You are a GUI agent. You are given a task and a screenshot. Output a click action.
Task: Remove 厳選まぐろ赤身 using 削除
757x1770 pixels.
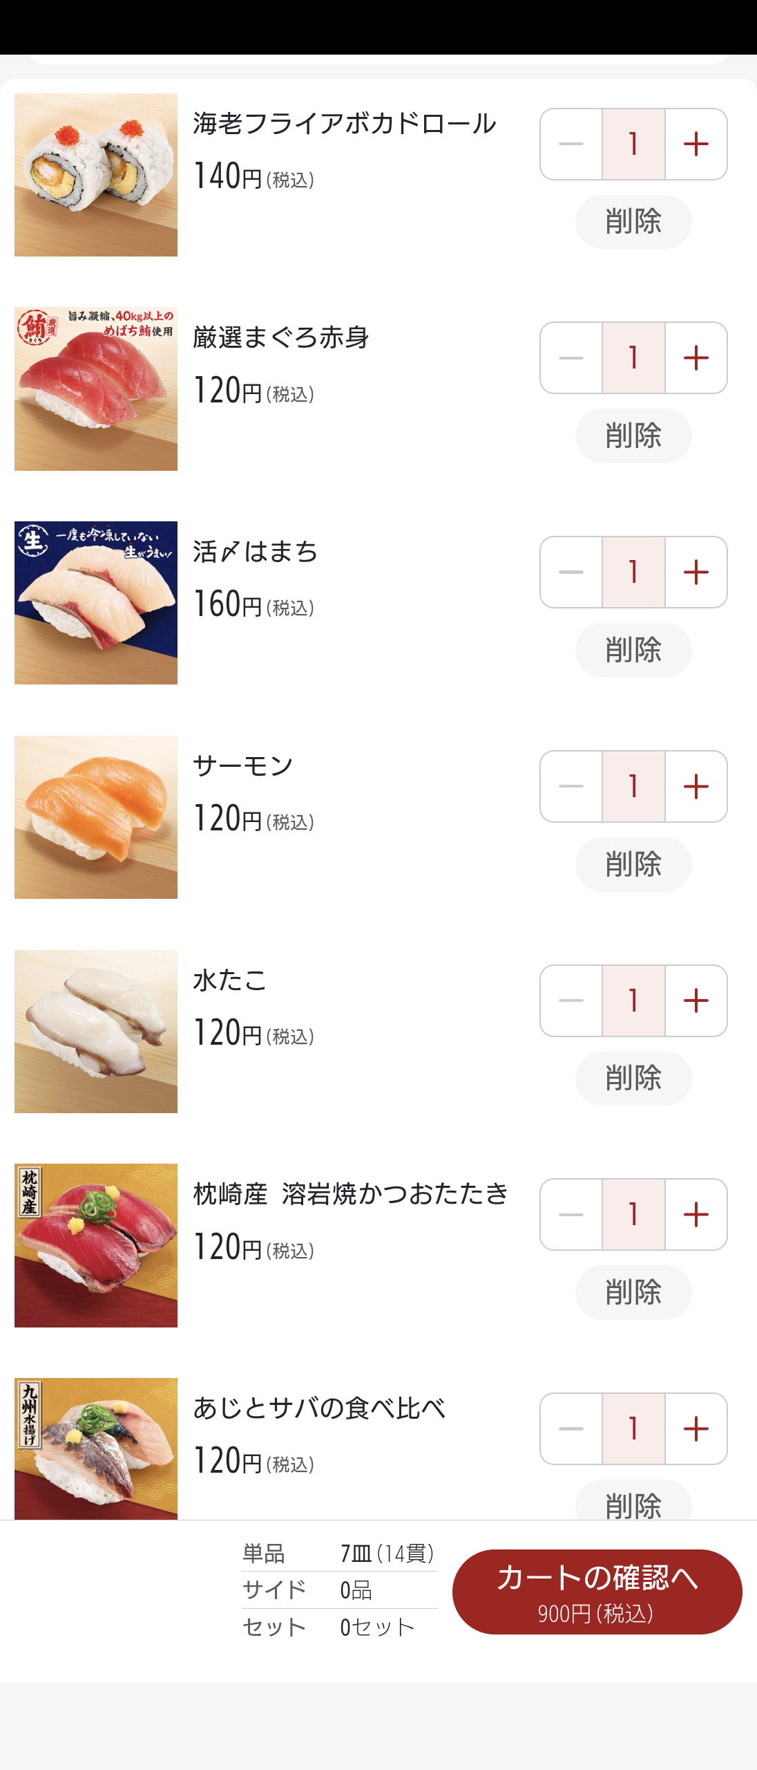coord(633,436)
